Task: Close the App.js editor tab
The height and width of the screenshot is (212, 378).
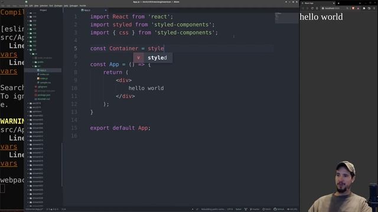Action: 106,11
